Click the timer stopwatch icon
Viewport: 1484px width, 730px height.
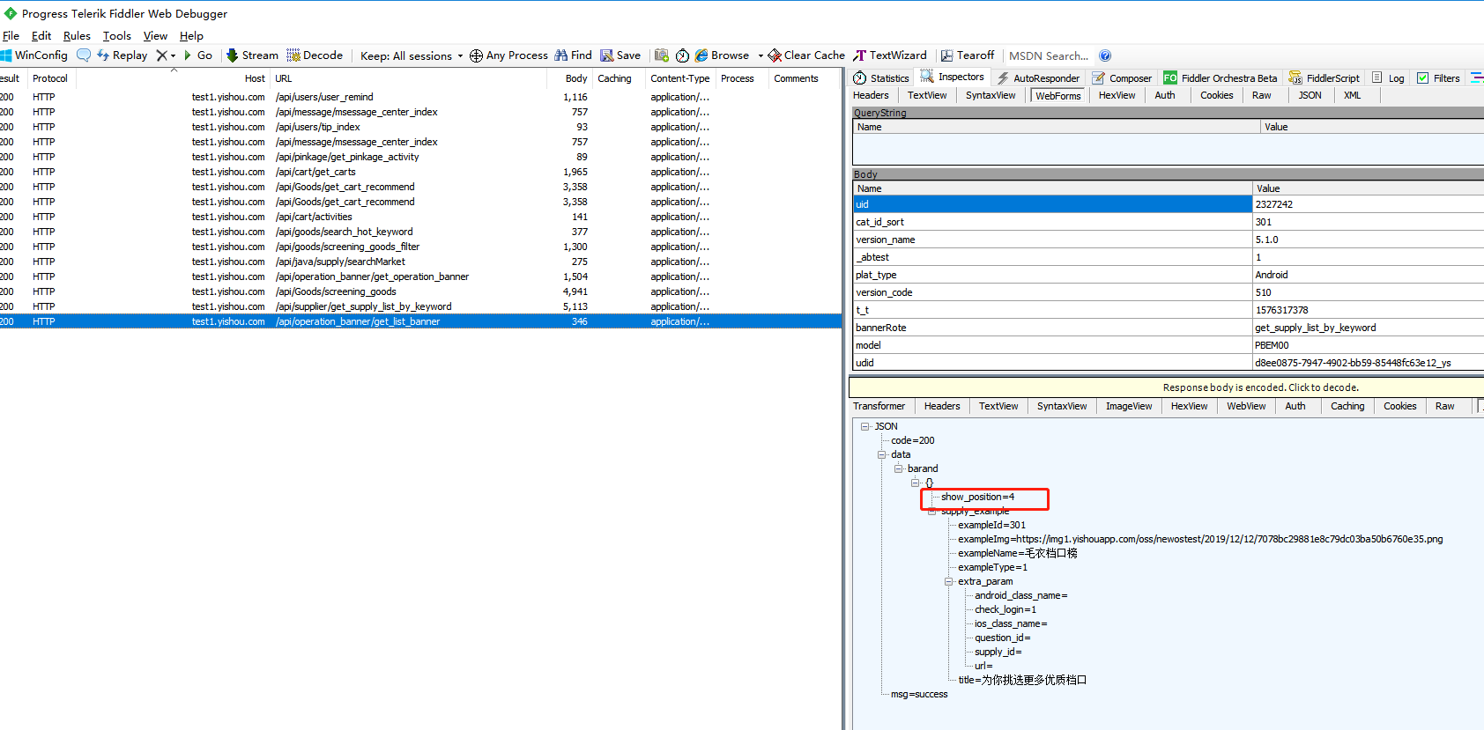682,55
